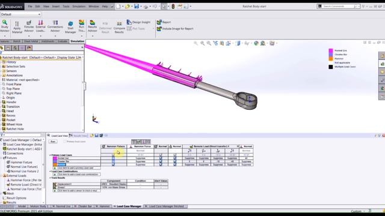Open the Simulation menu
Screen dimensions: 385x216
pos(79,7)
